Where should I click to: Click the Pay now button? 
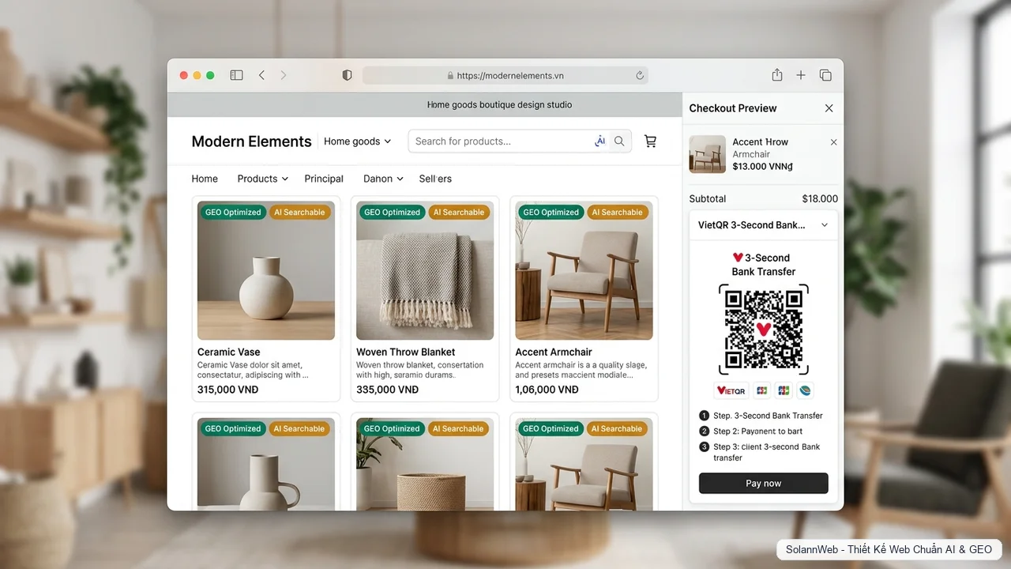(x=764, y=483)
